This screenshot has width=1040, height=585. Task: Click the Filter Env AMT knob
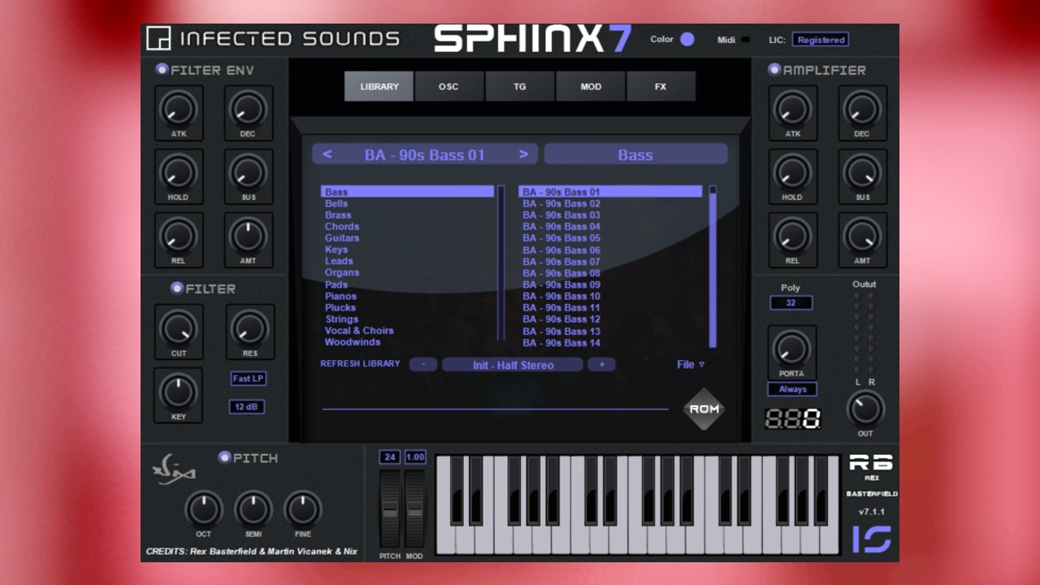pos(247,236)
